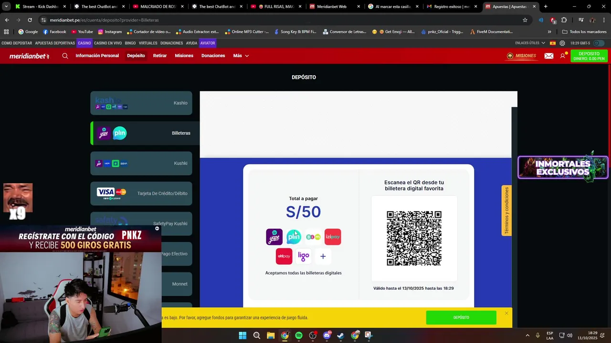Click the ligo wallet icon
Screen dimensions: 611x343
tap(304, 256)
